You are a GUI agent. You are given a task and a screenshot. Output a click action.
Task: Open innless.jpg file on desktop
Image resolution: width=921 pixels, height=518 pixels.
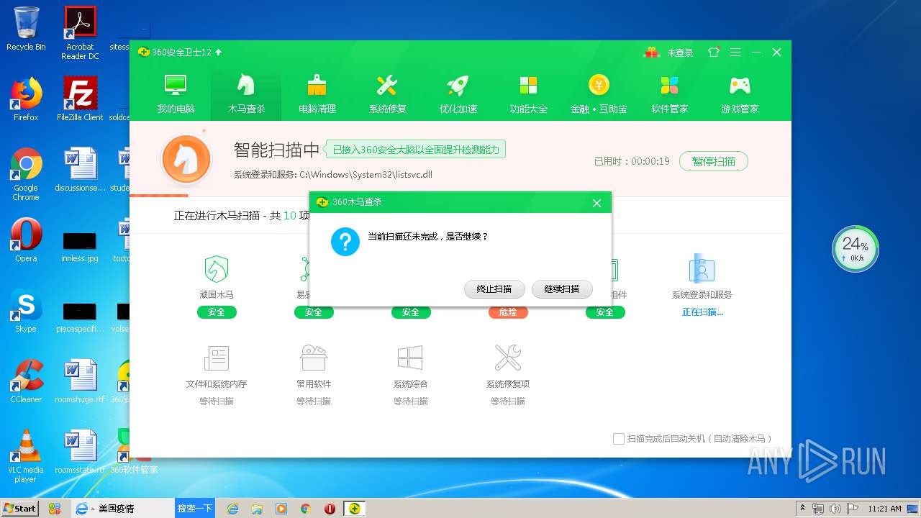80,245
